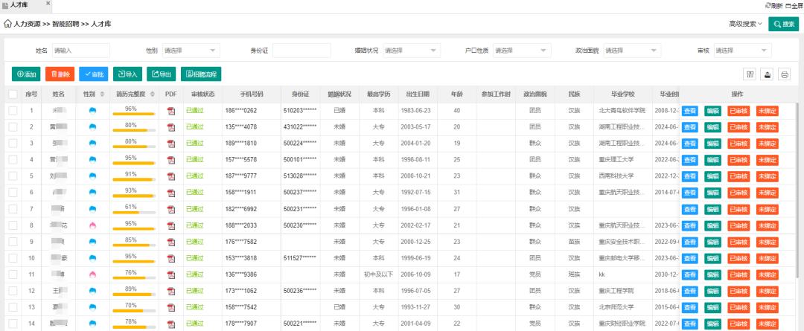Click the print table icon
Viewport: 804px width, 331px height.
click(785, 74)
